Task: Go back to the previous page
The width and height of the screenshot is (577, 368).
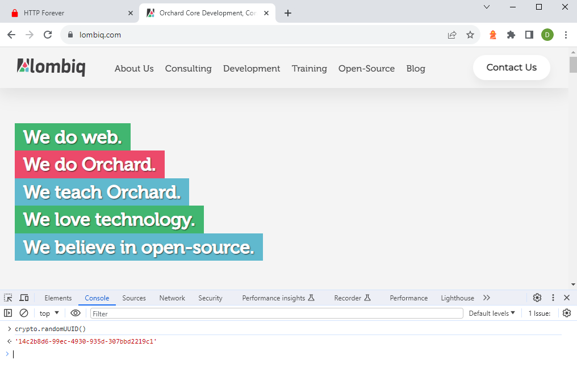Action: (11, 35)
